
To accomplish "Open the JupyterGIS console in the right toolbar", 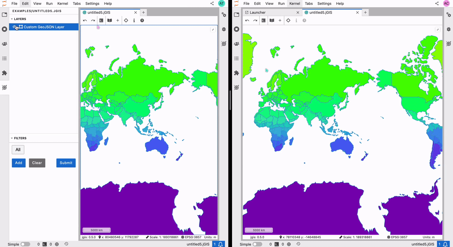I will (x=263, y=20).
